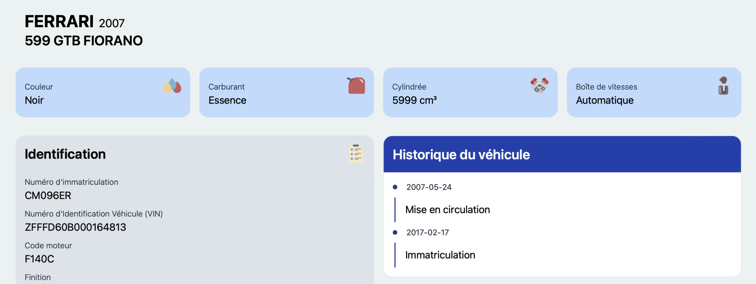Click the engine cylinder icon
This screenshot has width=756, height=284.
coord(539,86)
